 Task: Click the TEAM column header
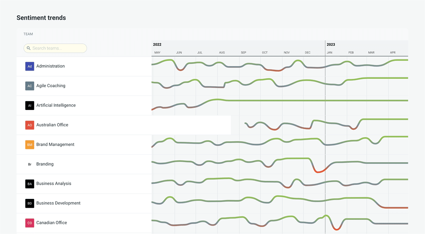(x=28, y=34)
